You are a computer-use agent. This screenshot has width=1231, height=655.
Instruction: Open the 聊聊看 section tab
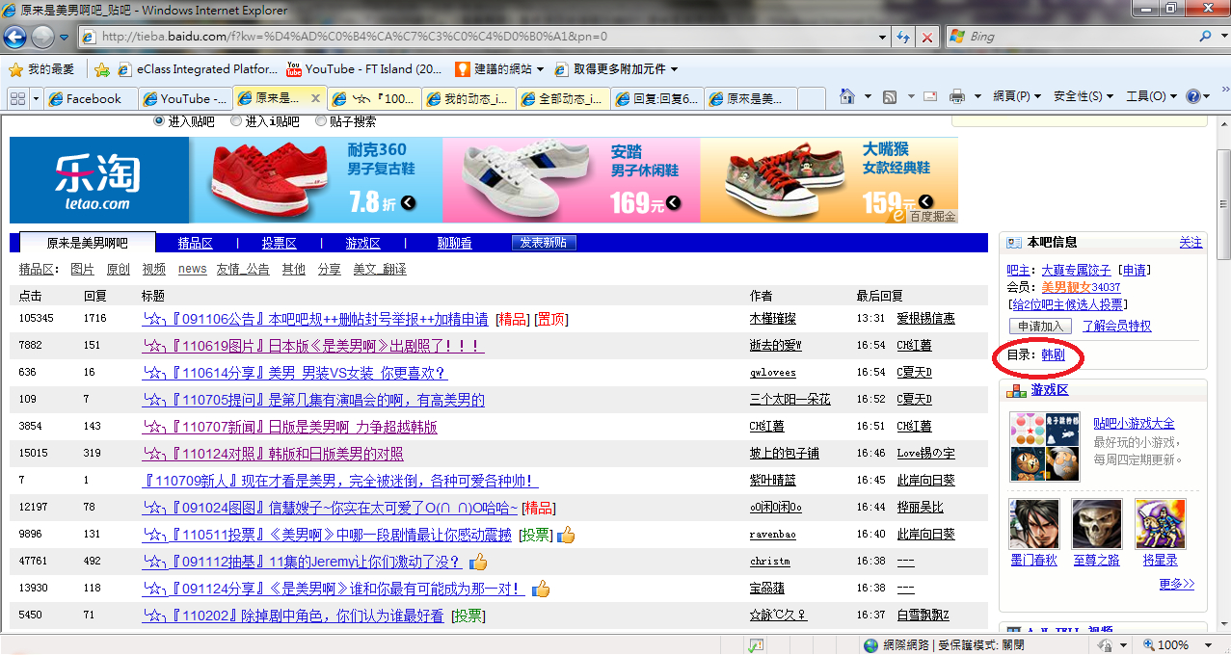coord(455,244)
